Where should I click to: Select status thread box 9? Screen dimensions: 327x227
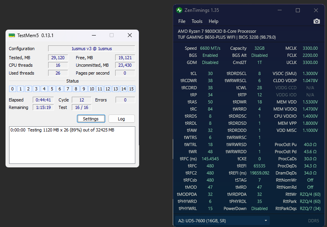click(84, 89)
